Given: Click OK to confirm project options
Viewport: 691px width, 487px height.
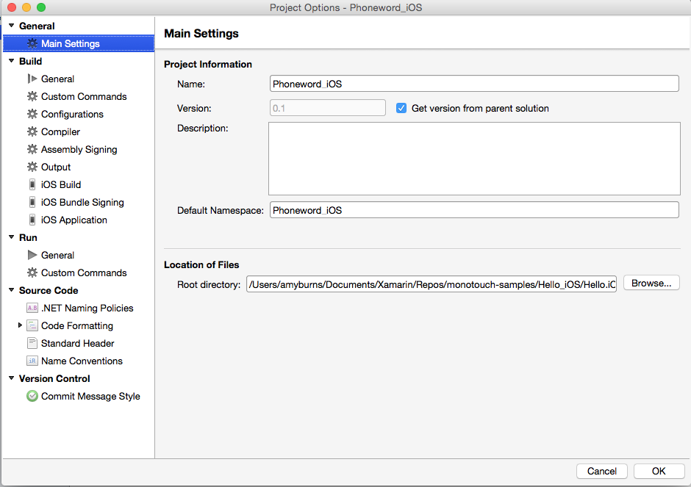Looking at the screenshot, I should point(659,471).
